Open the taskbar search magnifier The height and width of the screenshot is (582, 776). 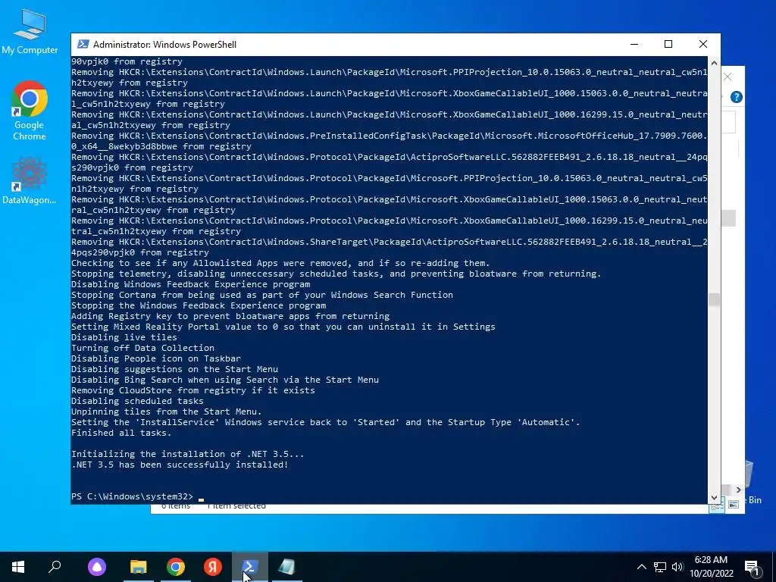[x=55, y=567]
